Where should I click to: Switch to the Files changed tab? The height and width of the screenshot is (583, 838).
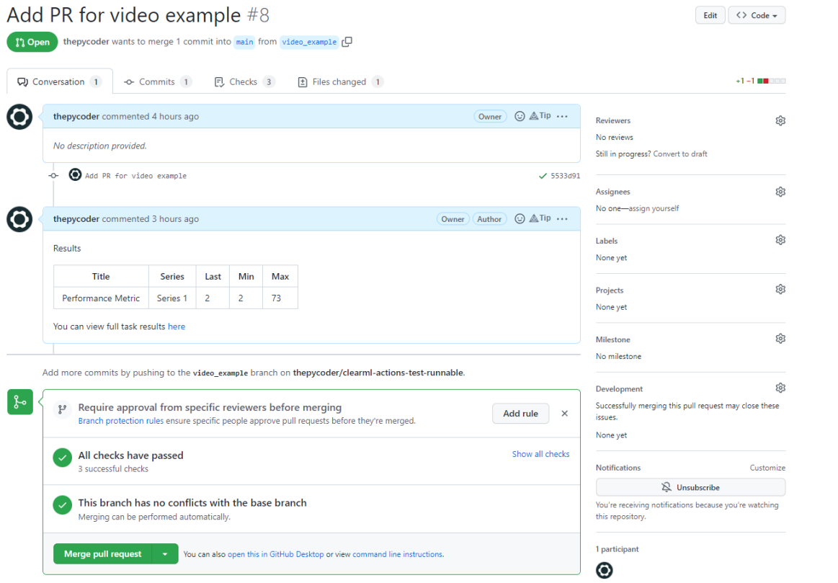[x=339, y=82]
